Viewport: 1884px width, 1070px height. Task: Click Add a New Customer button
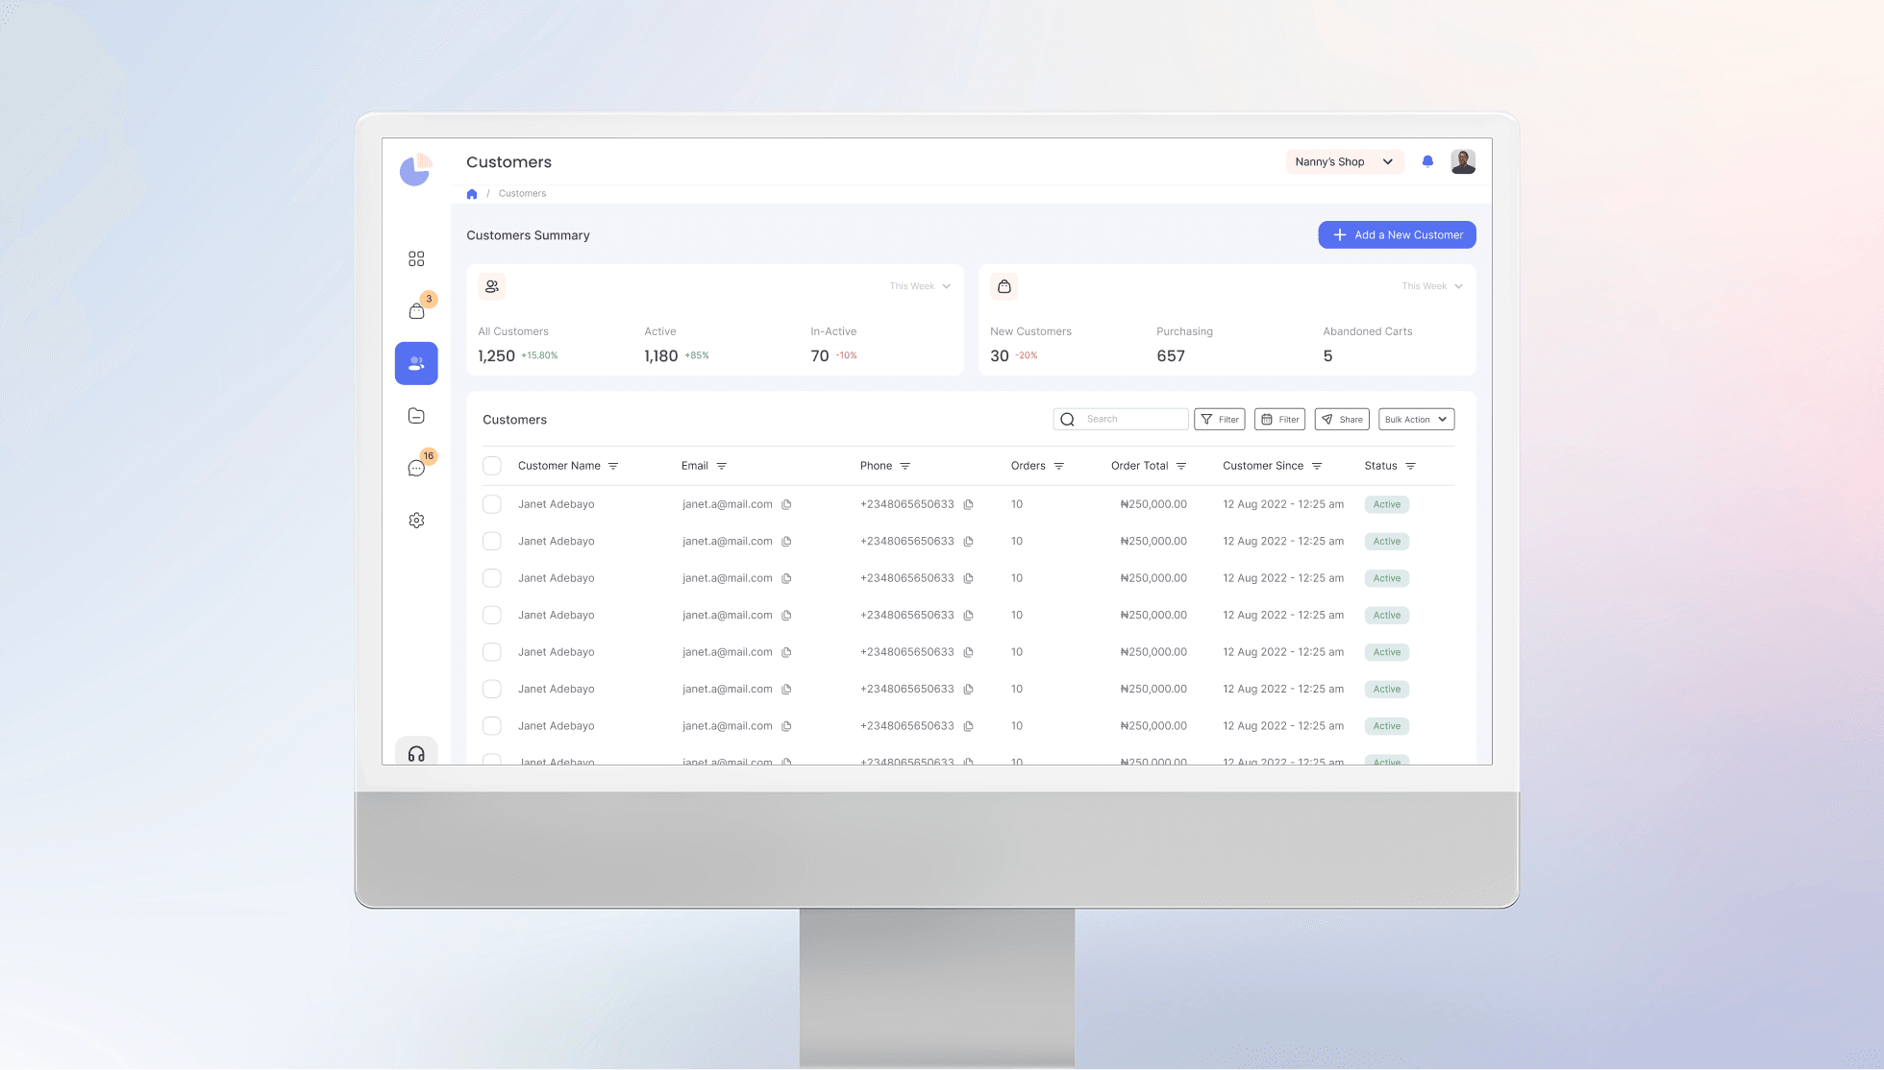[1397, 235]
